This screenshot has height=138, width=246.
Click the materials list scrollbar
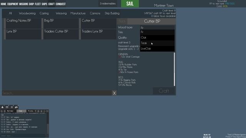point(174,69)
